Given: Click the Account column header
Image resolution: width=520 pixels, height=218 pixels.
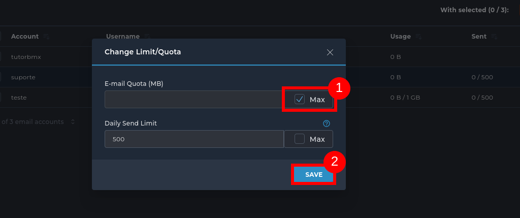Looking at the screenshot, I should (x=25, y=37).
